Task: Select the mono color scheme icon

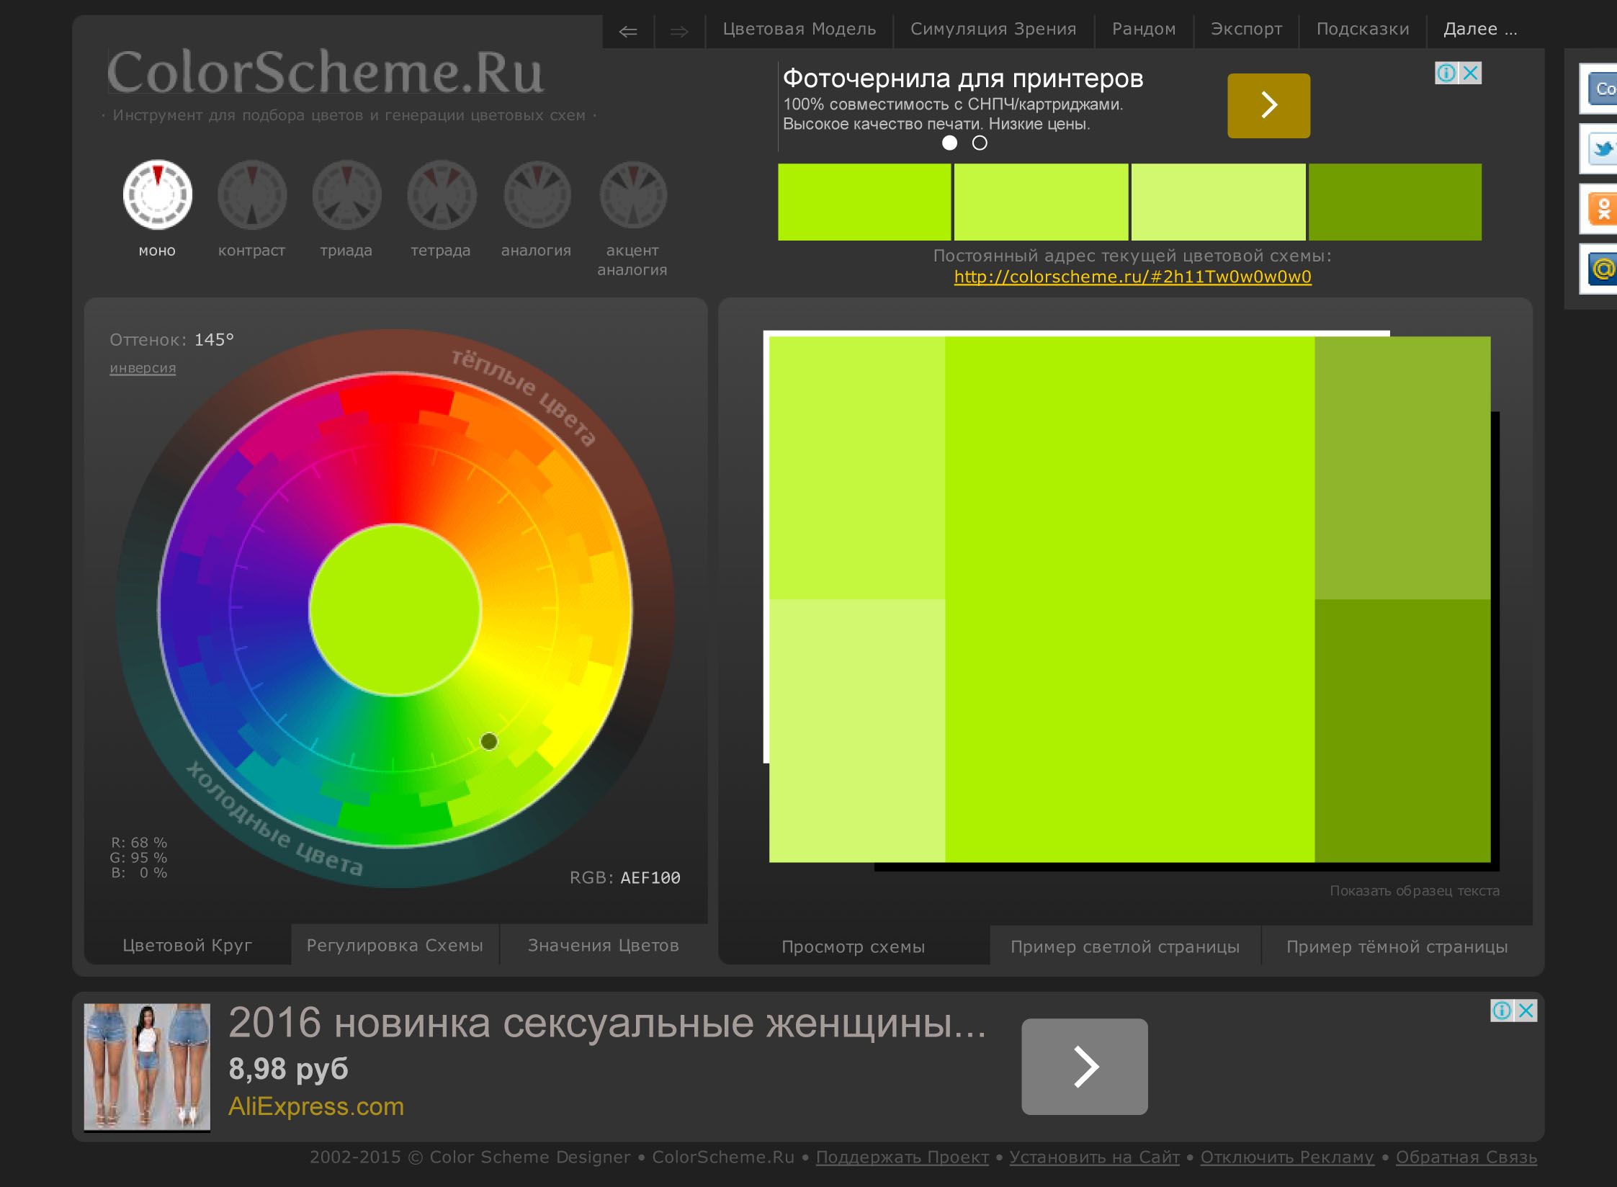Action: 157,194
